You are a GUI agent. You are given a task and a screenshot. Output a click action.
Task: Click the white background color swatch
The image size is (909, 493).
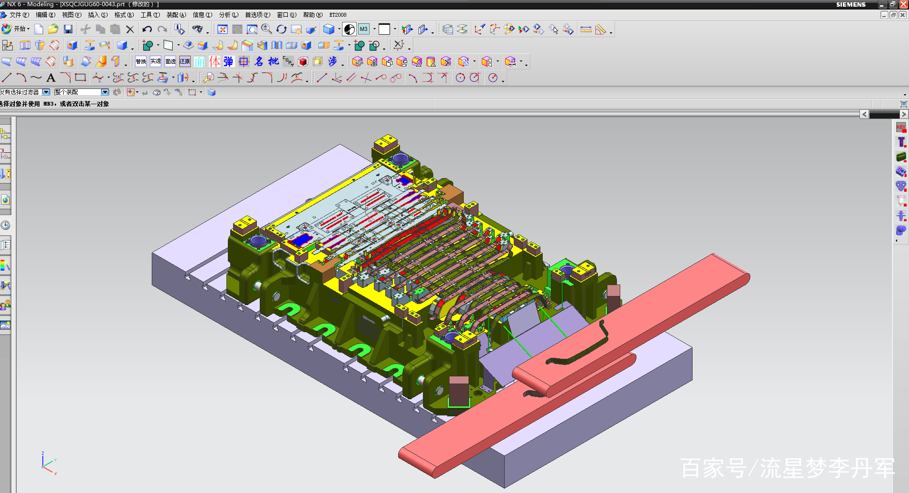click(384, 30)
